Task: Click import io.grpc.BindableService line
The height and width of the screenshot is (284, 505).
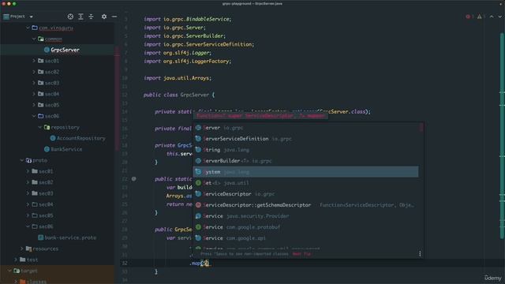Action: 188,19
